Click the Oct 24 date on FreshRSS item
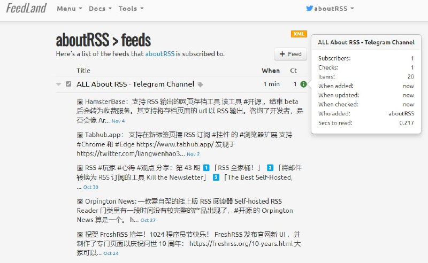This screenshot has width=428, height=263. 111,253
